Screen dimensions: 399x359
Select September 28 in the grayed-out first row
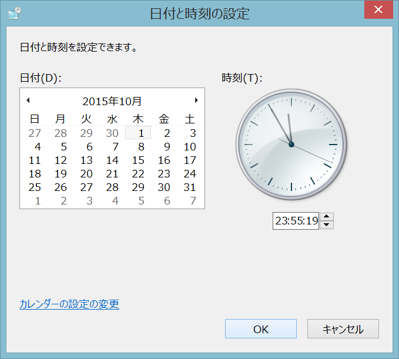(61, 133)
